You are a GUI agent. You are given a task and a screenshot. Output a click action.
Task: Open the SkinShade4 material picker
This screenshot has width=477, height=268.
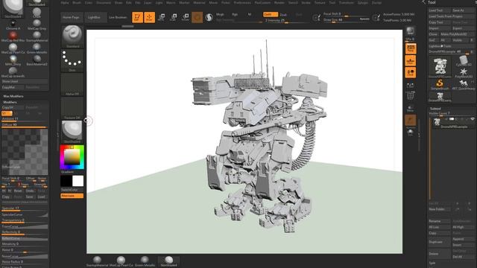(72, 132)
